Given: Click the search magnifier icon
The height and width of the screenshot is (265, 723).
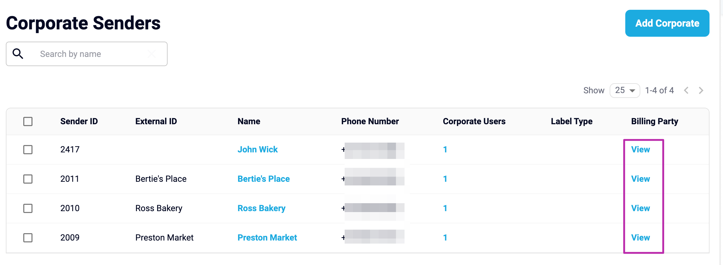Looking at the screenshot, I should [x=18, y=54].
